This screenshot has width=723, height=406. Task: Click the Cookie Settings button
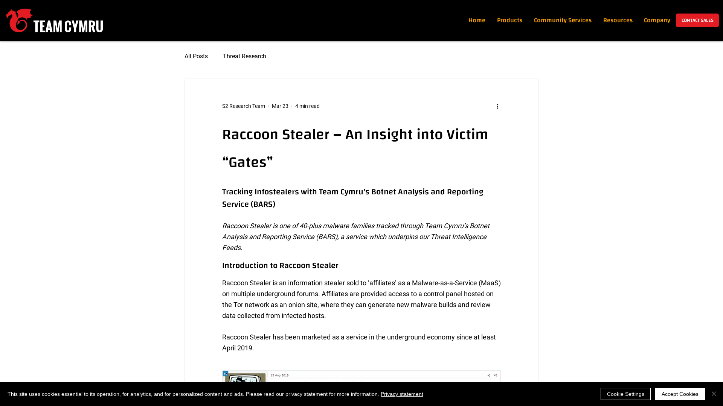pos(625,394)
